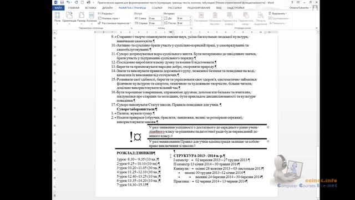Click the heading СТРУКТУРА 2013-2014 н. р.
The height and width of the screenshot is (200, 355).
(199, 156)
